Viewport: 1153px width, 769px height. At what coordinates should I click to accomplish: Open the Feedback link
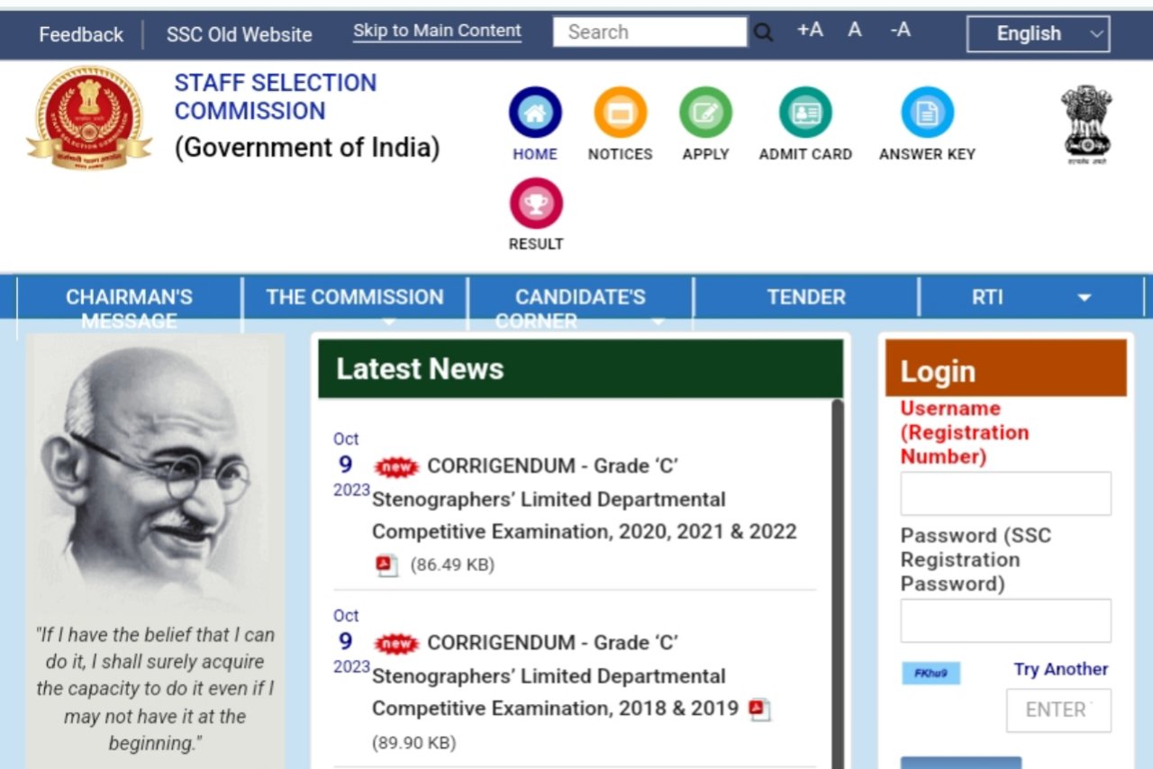tap(81, 35)
